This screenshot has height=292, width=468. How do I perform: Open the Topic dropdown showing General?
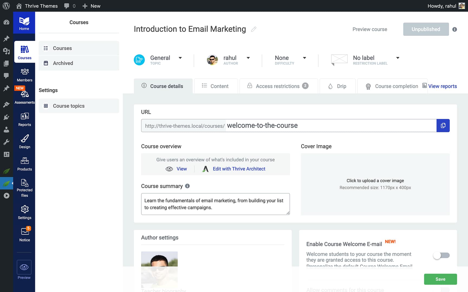point(180,58)
